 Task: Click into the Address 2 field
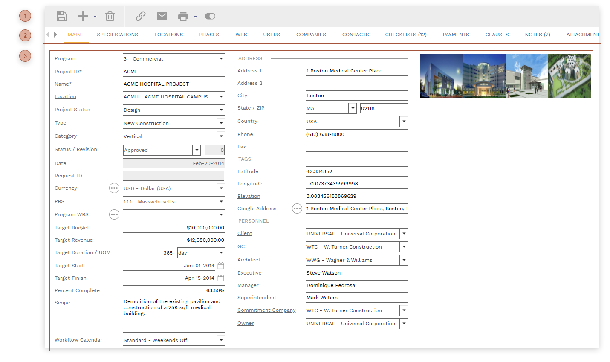356,83
